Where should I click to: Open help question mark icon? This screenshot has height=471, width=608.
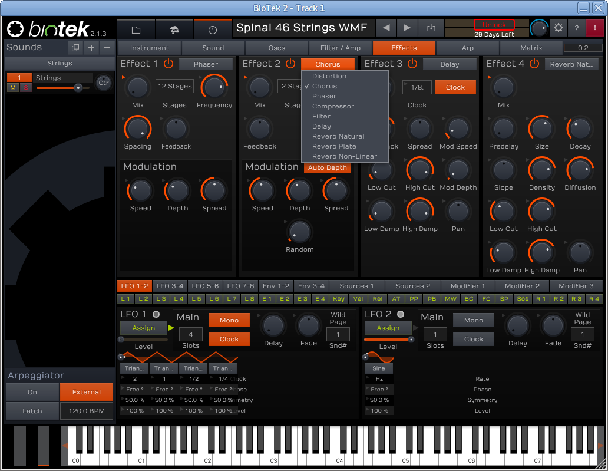click(x=577, y=28)
